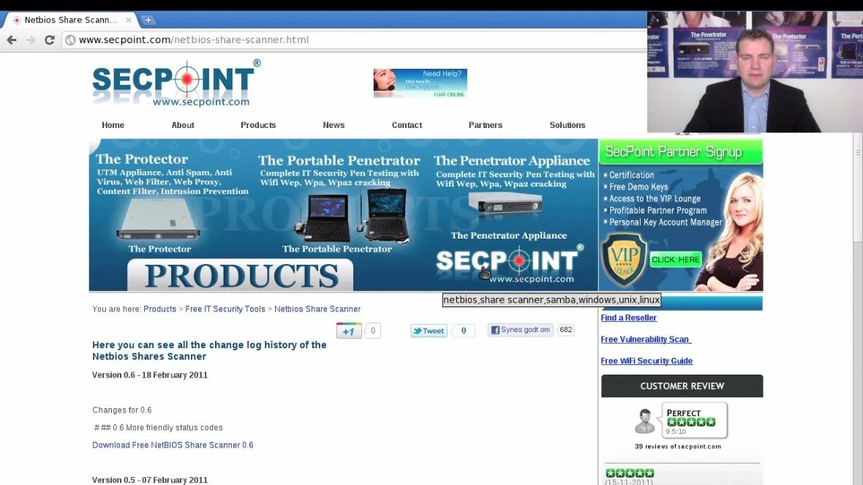Image resolution: width=863 pixels, height=485 pixels.
Task: Open the Home menu item
Action: [113, 125]
